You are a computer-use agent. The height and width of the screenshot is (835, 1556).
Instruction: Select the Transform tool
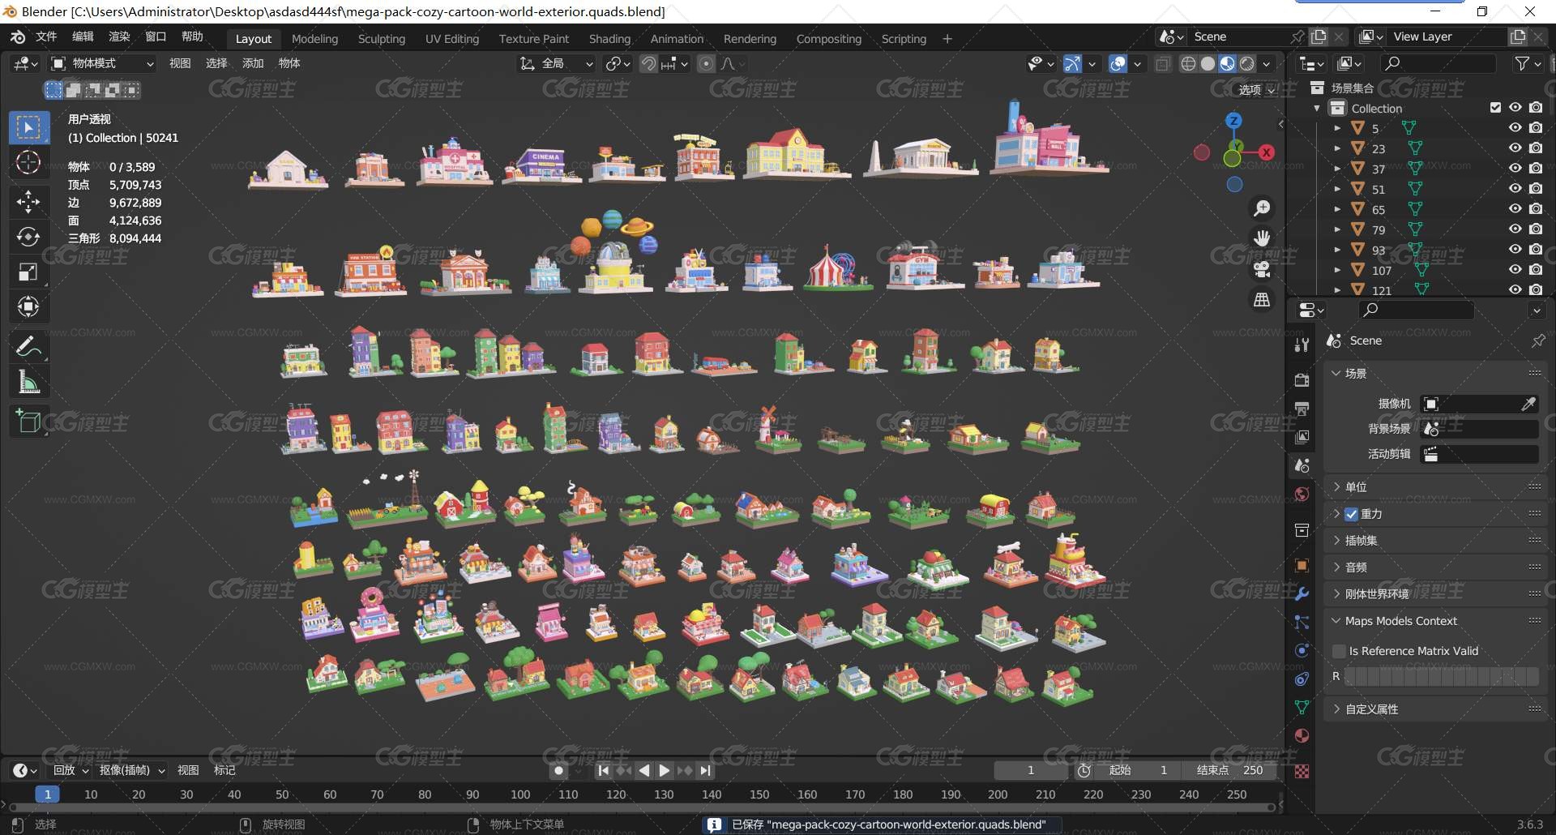coord(28,307)
